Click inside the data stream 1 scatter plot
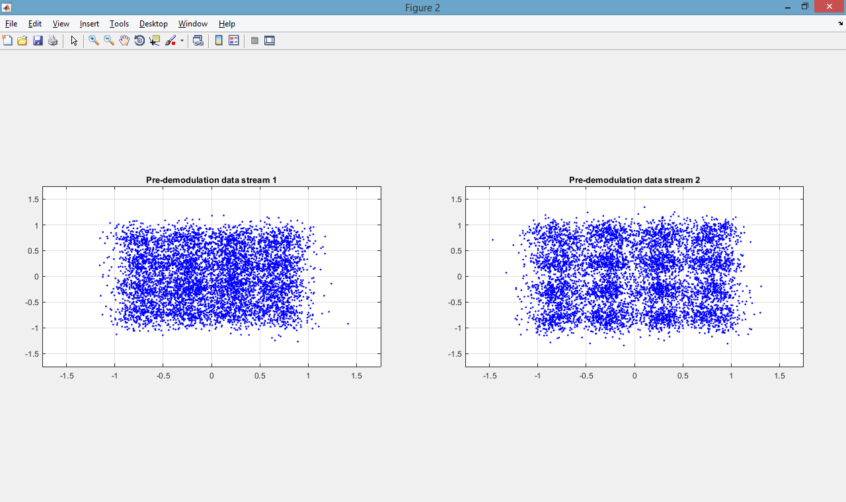 211,277
